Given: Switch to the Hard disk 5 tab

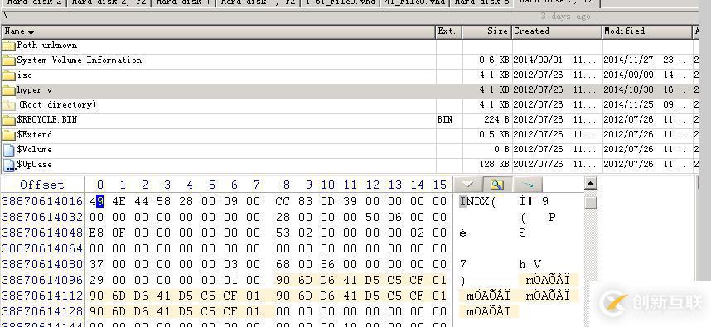Looking at the screenshot, I should click(481, 3).
